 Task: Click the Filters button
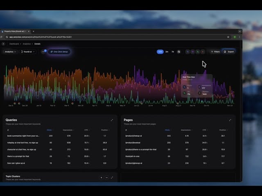click(215, 52)
